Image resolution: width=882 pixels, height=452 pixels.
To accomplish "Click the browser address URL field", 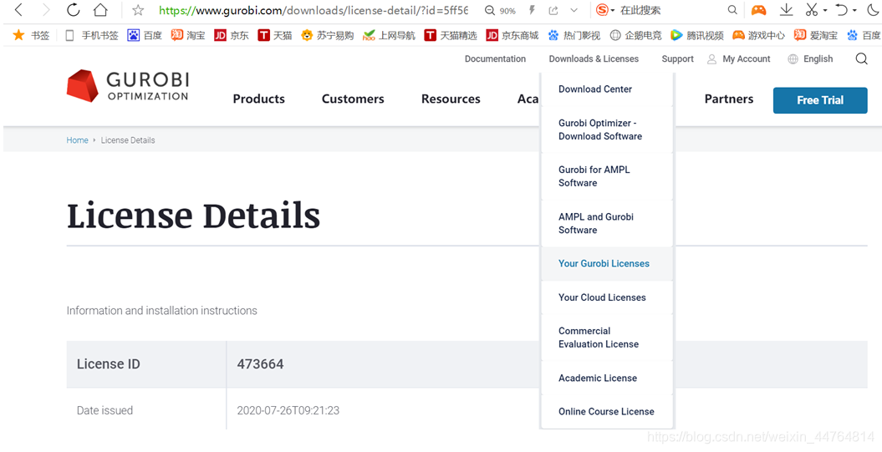I will click(314, 10).
